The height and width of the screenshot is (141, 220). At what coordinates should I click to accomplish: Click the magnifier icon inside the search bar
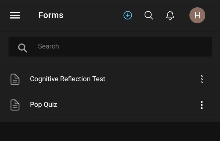[23, 48]
